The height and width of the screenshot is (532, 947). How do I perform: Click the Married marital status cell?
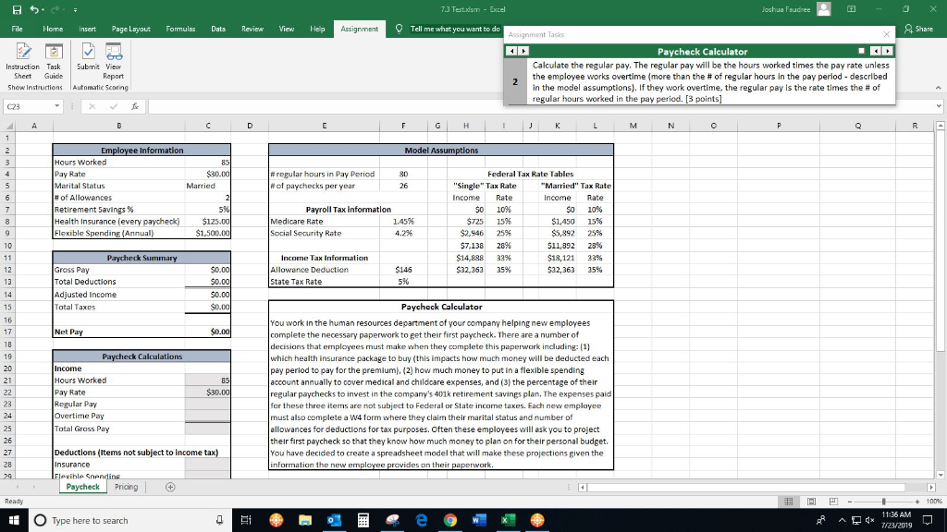[208, 186]
